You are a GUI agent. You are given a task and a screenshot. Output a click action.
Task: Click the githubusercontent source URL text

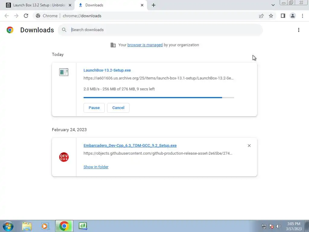pyautogui.click(x=158, y=153)
